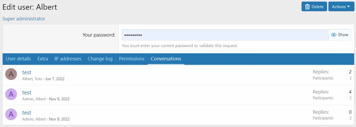Open the Extra tab
The height and width of the screenshot is (127, 356).
coord(43,59)
